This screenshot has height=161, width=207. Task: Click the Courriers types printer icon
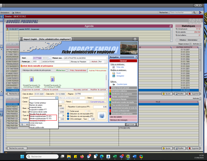coord(113,84)
